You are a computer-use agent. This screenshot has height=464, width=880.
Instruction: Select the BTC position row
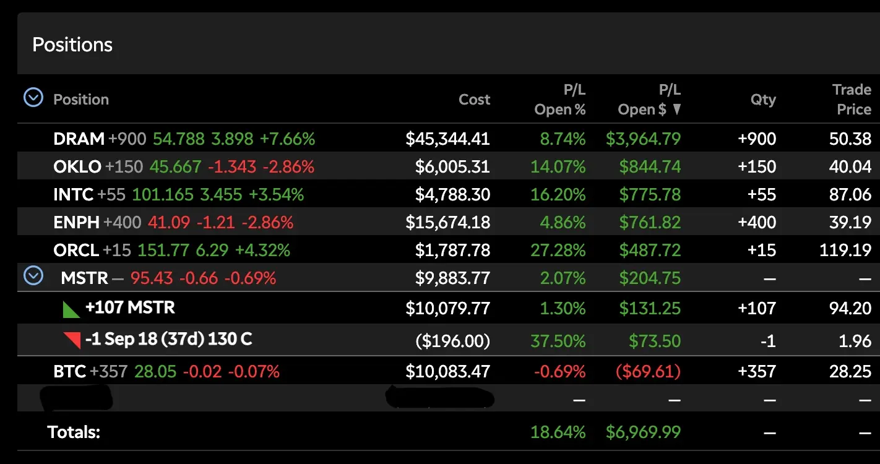pyautogui.click(x=449, y=371)
